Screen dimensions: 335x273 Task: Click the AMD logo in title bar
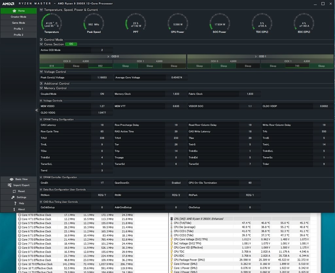point(8,4)
